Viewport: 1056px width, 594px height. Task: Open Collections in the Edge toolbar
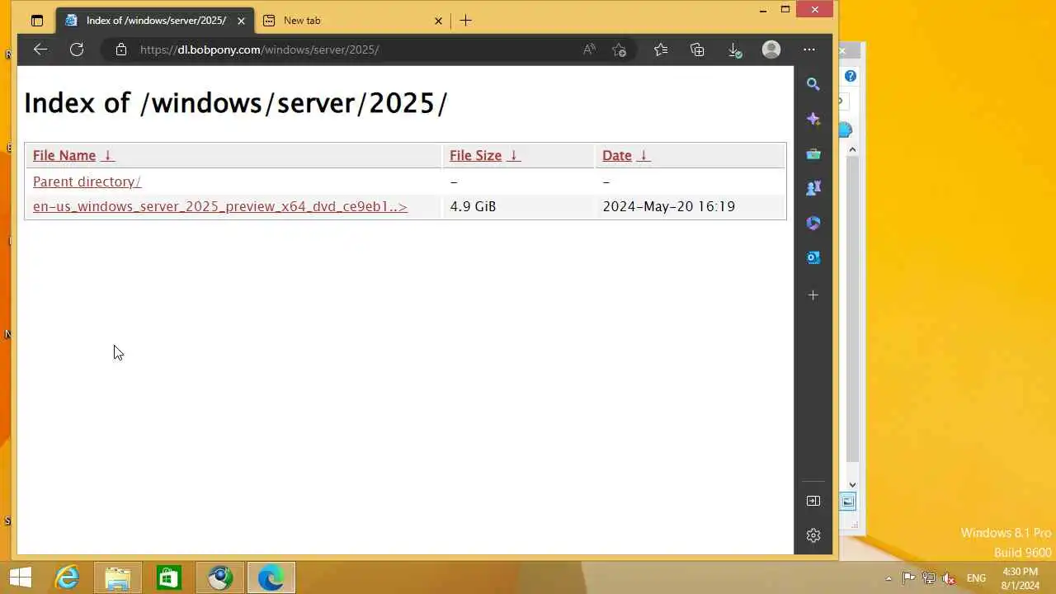point(697,49)
